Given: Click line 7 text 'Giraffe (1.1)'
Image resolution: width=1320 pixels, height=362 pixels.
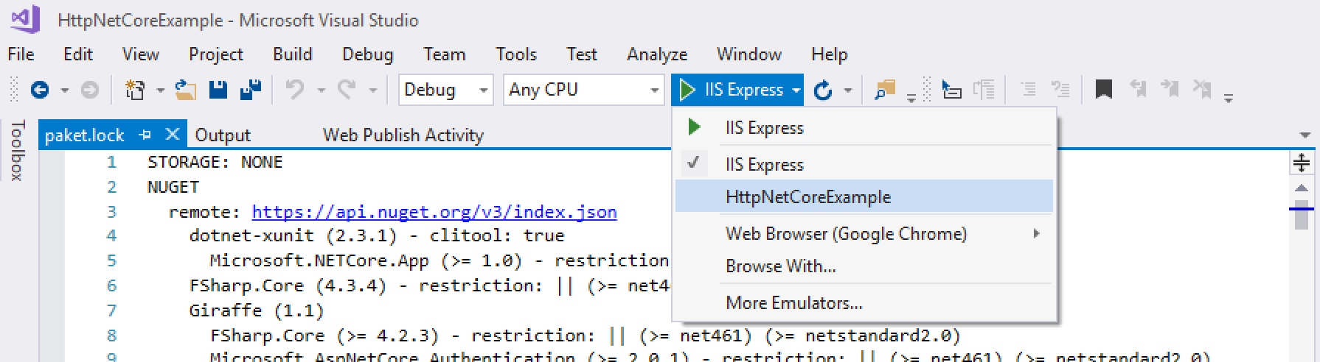Looking at the screenshot, I should click(257, 310).
